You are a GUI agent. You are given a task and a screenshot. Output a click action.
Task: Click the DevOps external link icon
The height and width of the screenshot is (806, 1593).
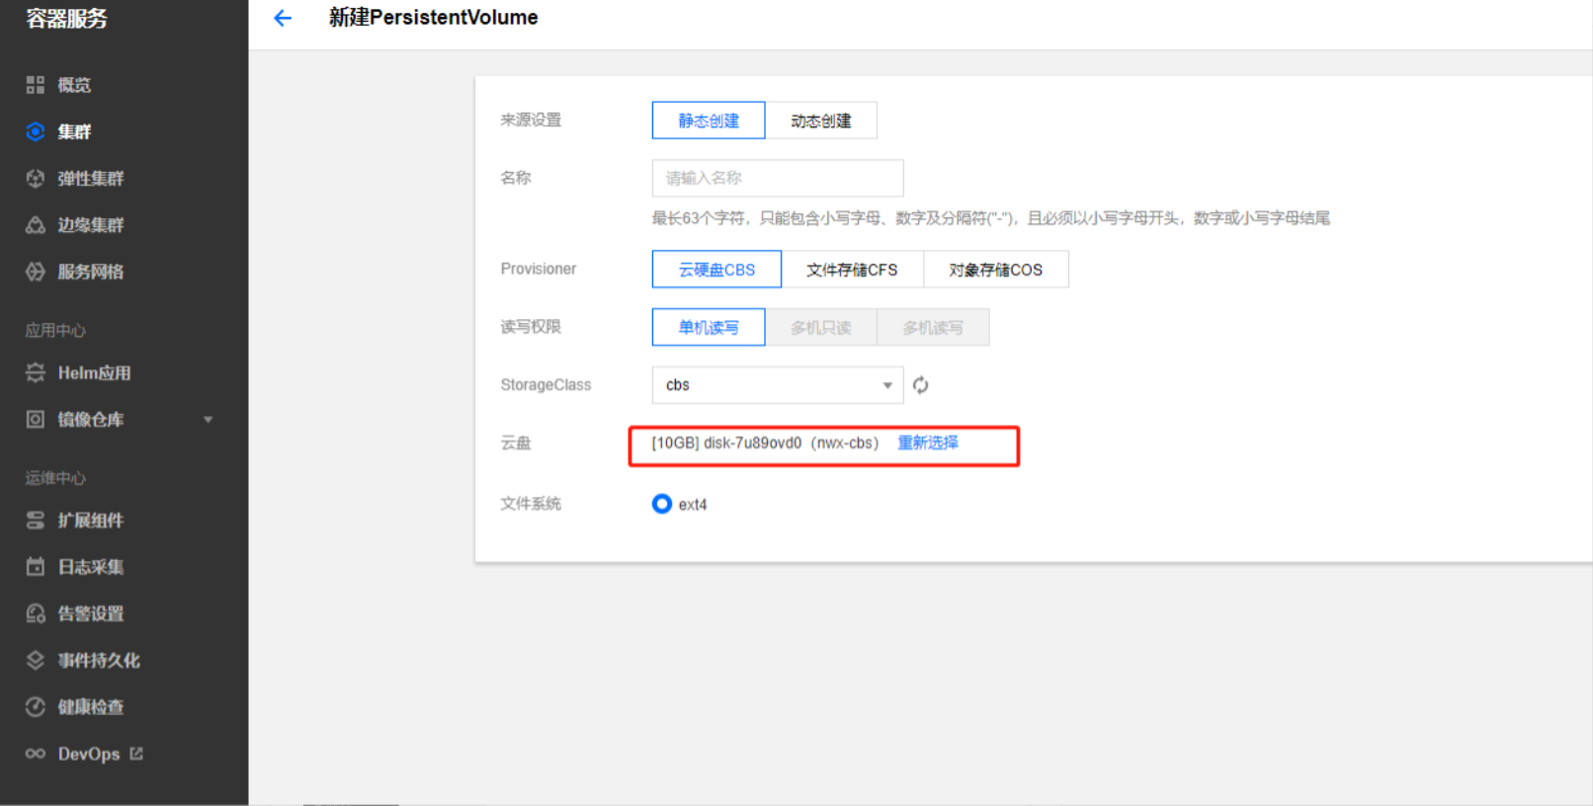136,754
